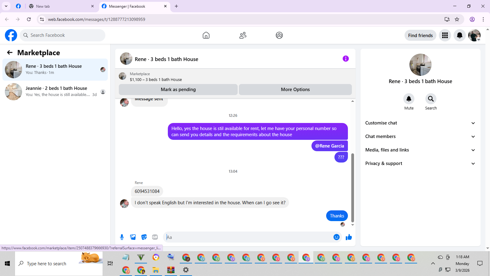Open the Facebook menu grid icon
The height and width of the screenshot is (276, 490).
445,35
